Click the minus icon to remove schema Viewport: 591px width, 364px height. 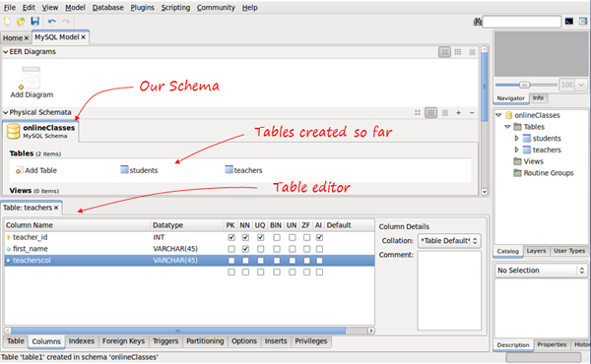[x=472, y=113]
